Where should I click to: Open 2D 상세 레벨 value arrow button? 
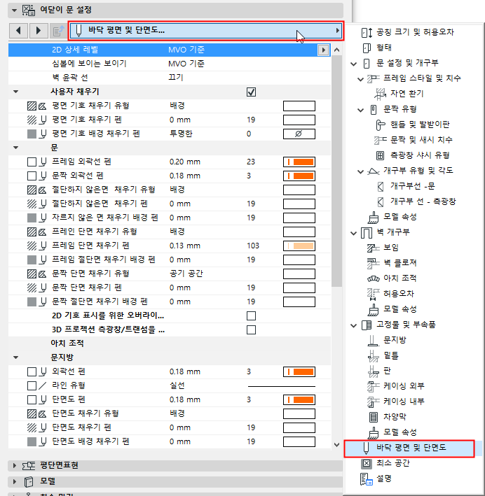coord(323,50)
